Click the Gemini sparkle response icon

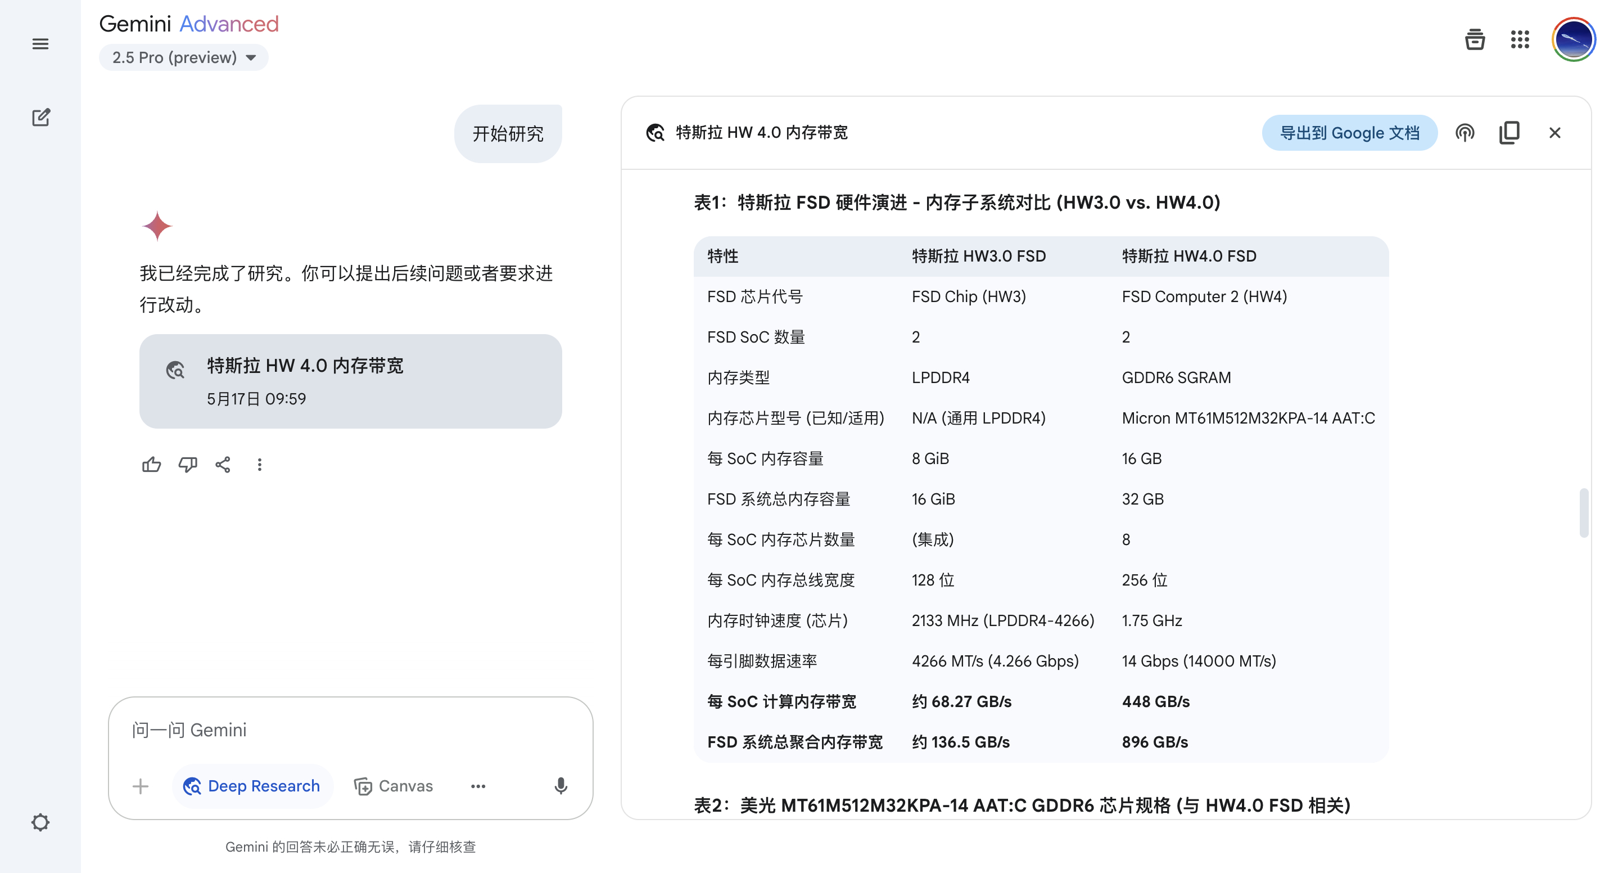pyautogui.click(x=157, y=226)
